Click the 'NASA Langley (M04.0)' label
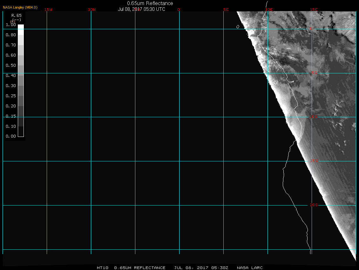This screenshot has height=270, width=359. [x=20, y=7]
